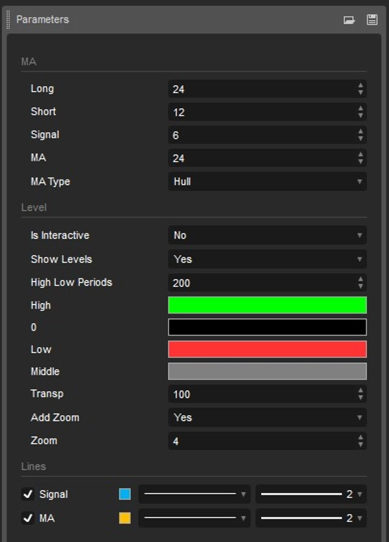389x542 pixels.
Task: Open the Add Zoom dropdown
Action: click(266, 418)
